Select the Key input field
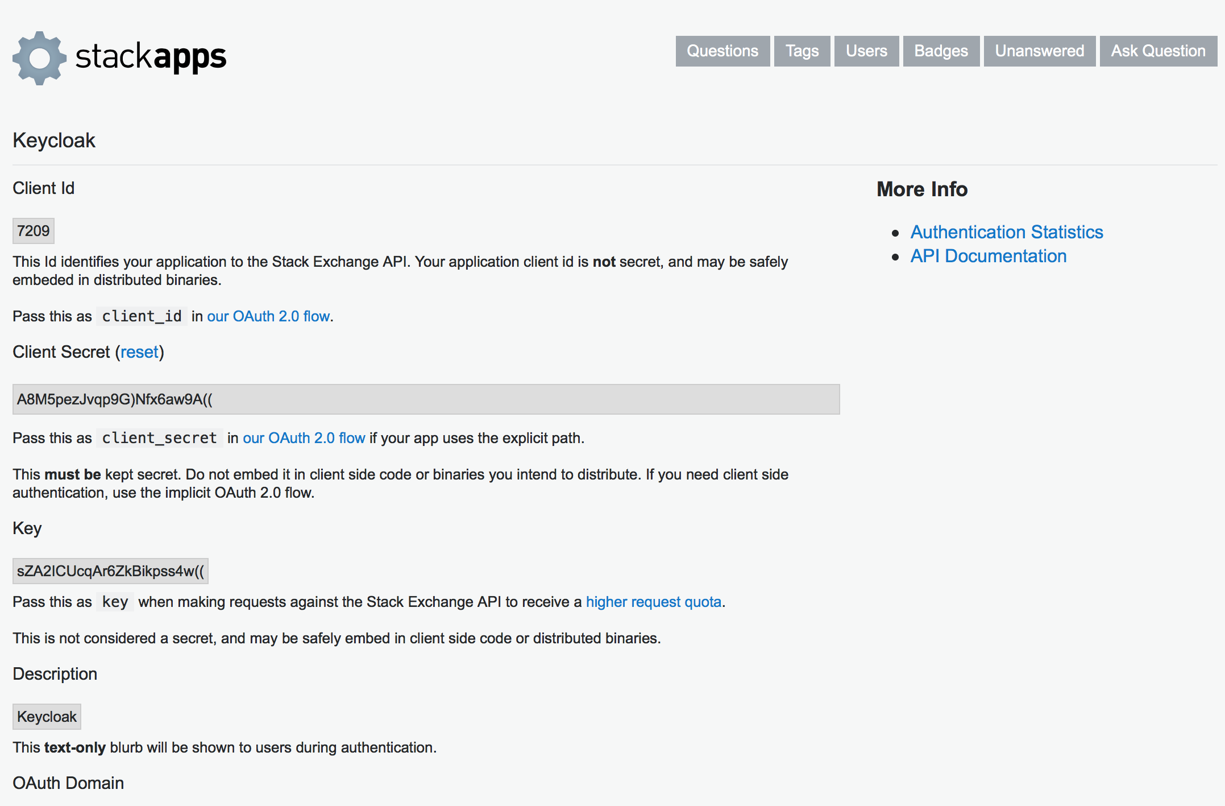 coord(109,571)
